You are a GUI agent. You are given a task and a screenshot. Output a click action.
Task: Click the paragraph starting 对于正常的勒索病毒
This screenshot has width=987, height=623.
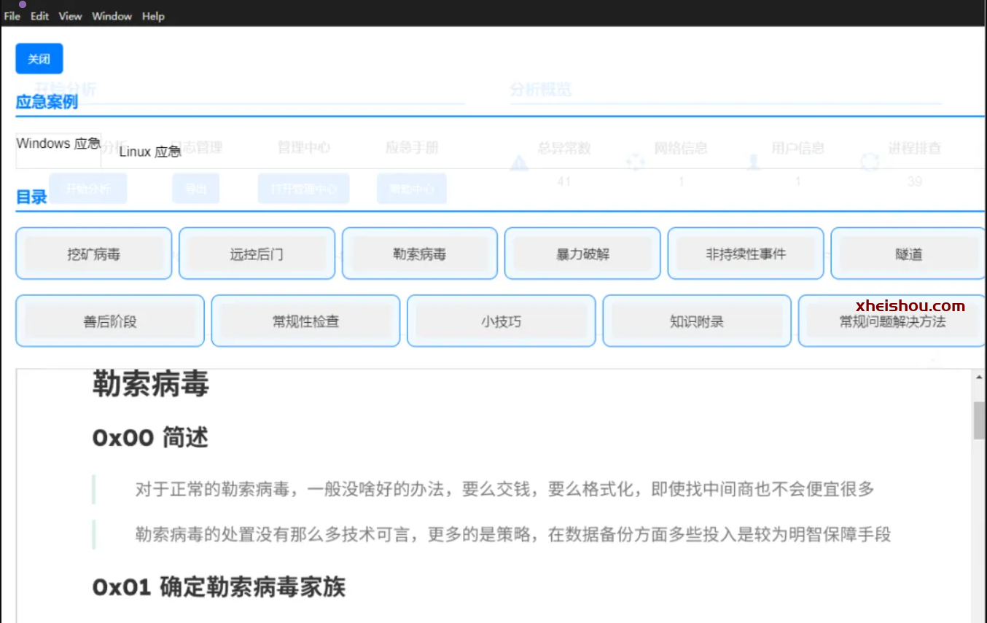504,489
